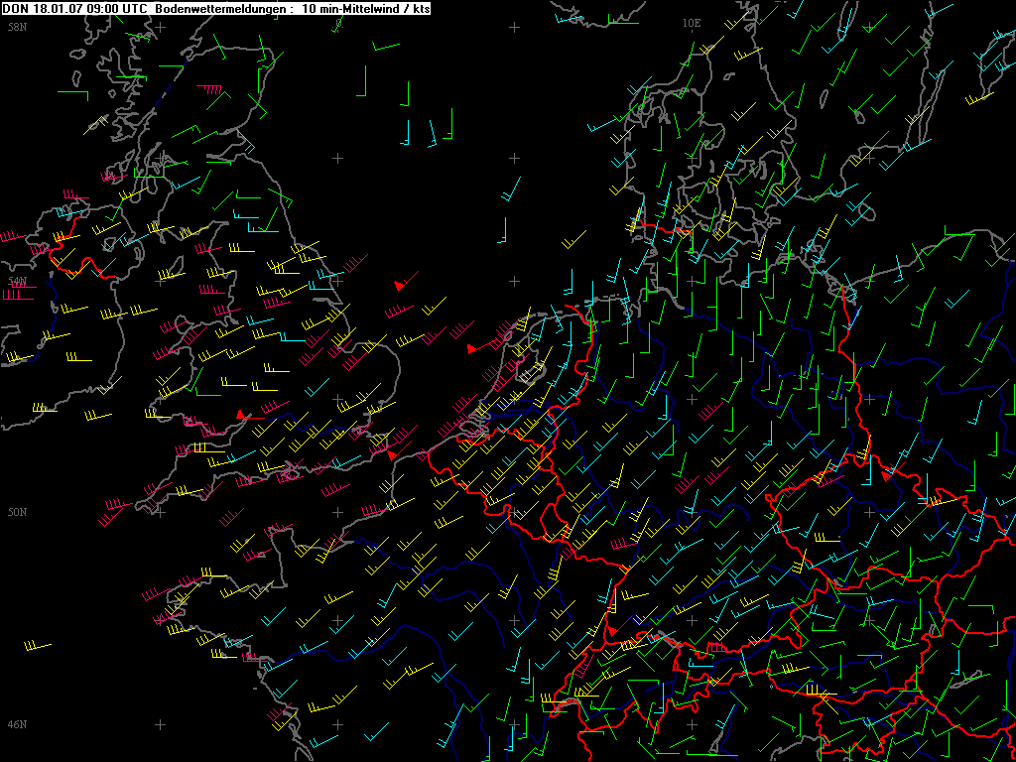This screenshot has height=762, width=1016.
Task: Select the red pennant barb off the Dutch coast
Action: (480, 345)
